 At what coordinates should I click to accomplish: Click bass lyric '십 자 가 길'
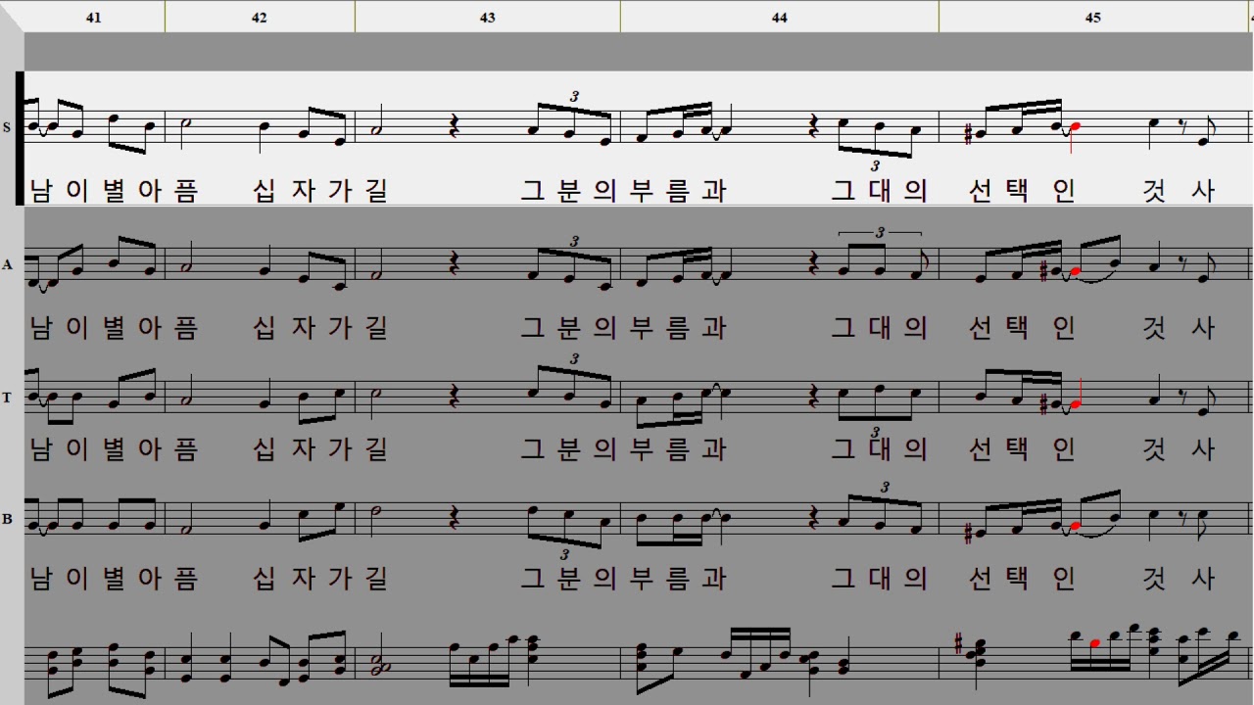[319, 578]
